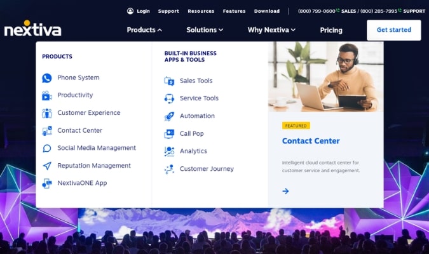Click the Reputation Management arrow icon

click(47, 166)
